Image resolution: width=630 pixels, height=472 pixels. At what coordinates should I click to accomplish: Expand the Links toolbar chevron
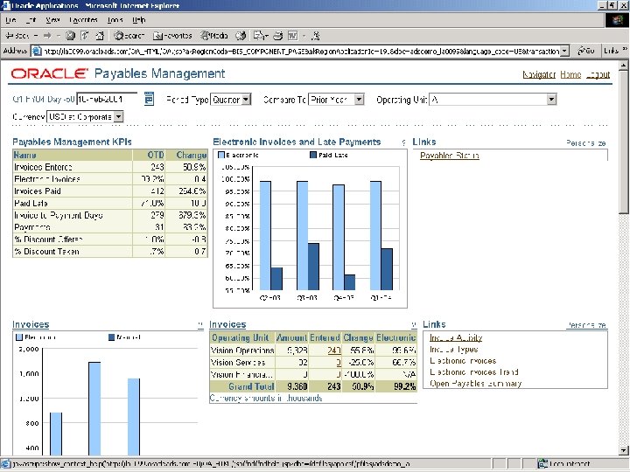click(625, 50)
